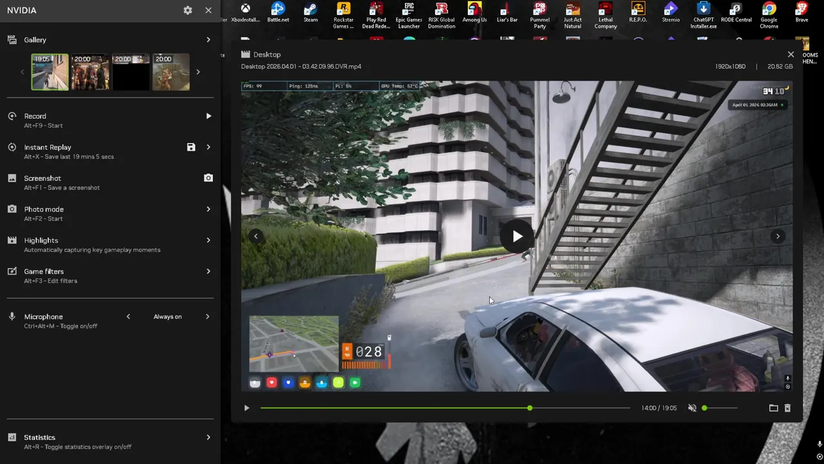Open Just Act Natural desktop shortcut

click(573, 15)
